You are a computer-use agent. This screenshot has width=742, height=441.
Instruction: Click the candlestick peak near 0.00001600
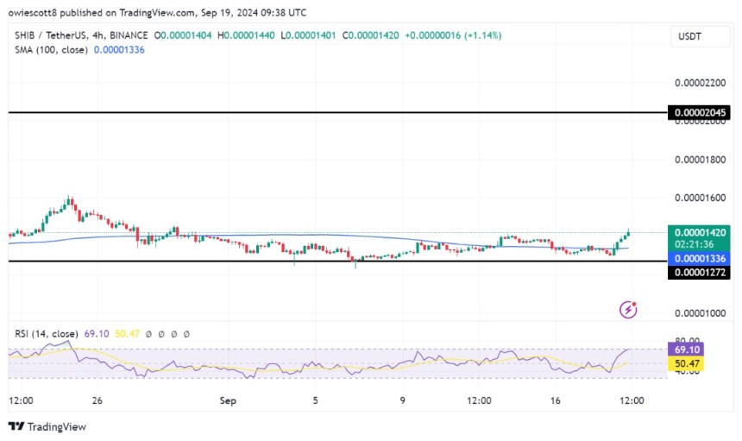pyautogui.click(x=70, y=200)
